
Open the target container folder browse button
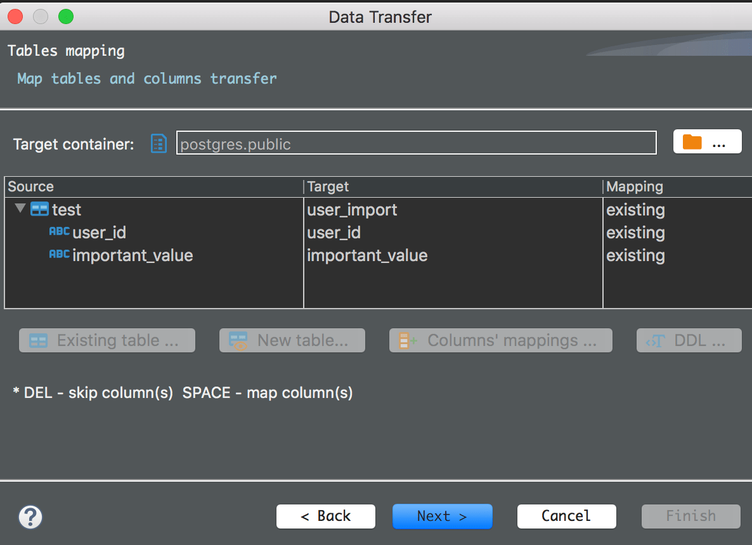707,142
